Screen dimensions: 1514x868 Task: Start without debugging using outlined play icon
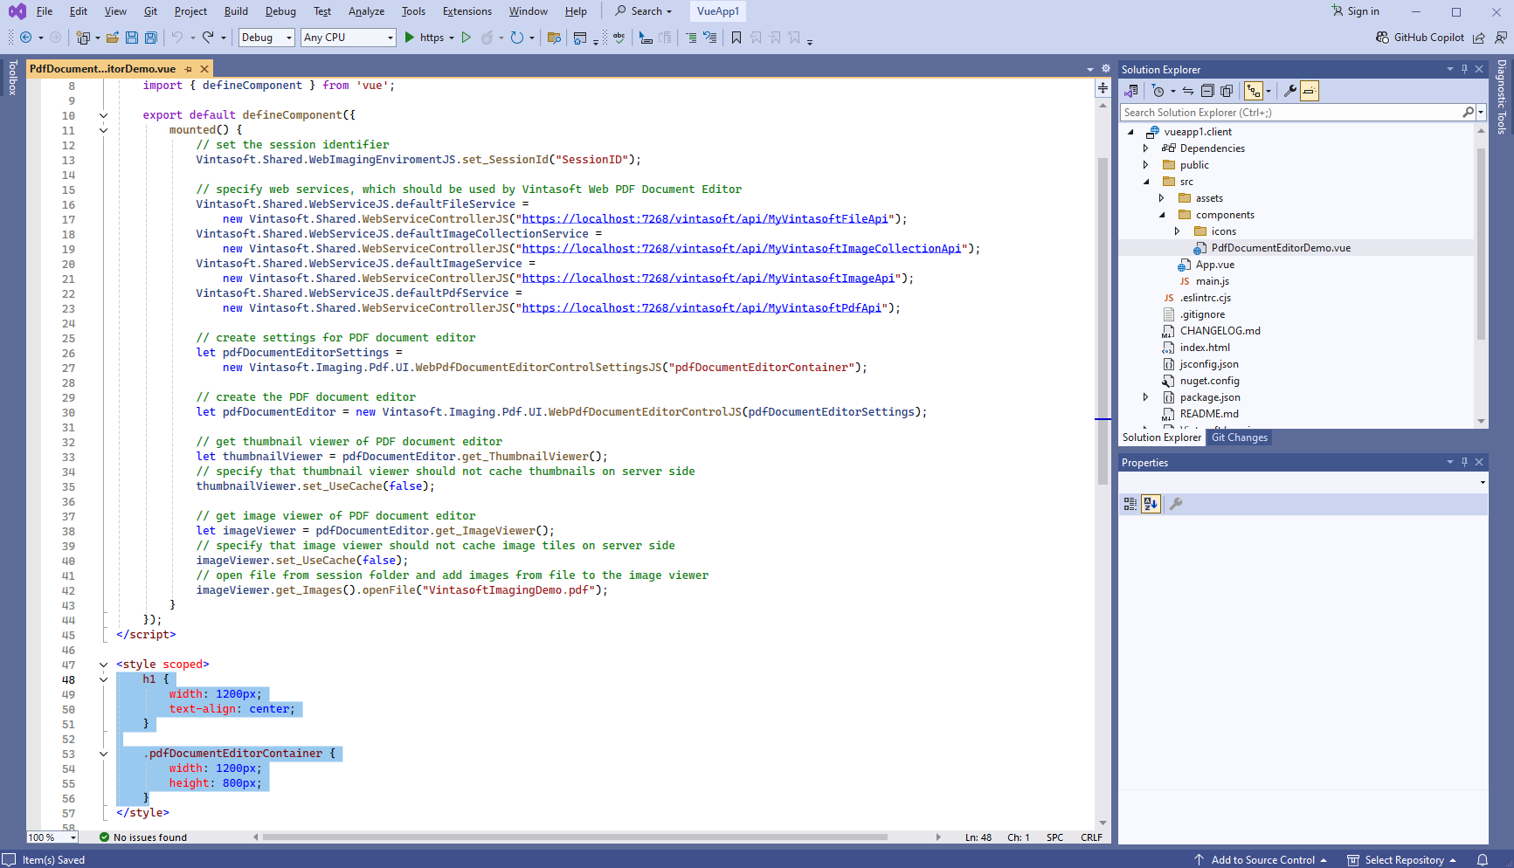[x=467, y=38]
